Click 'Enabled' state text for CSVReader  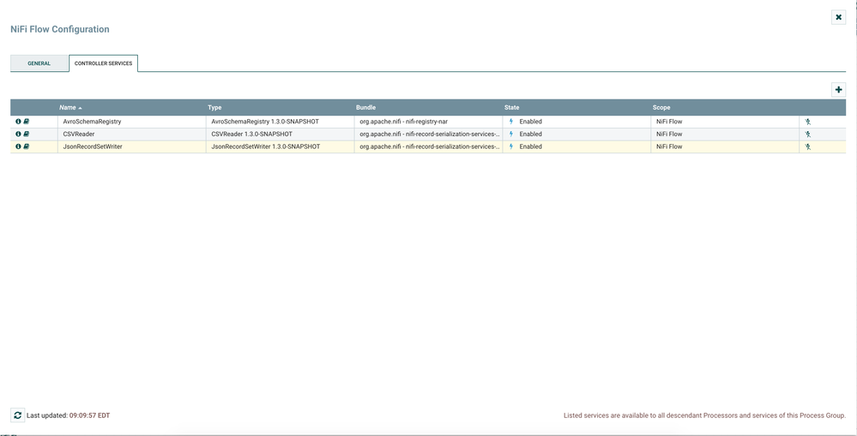coord(530,134)
